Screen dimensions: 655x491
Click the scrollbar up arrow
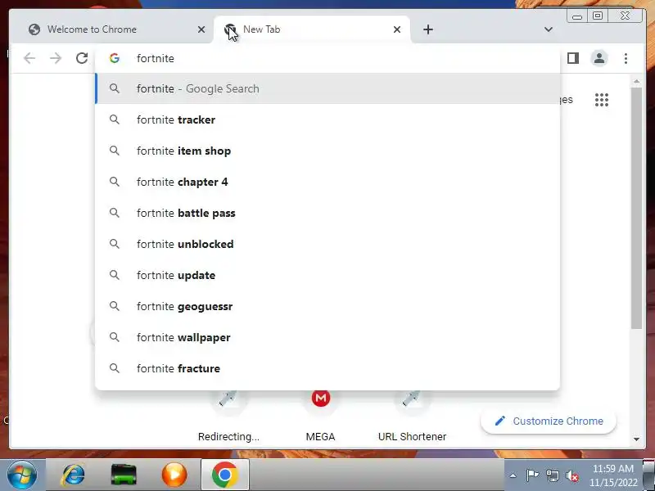[x=636, y=81]
